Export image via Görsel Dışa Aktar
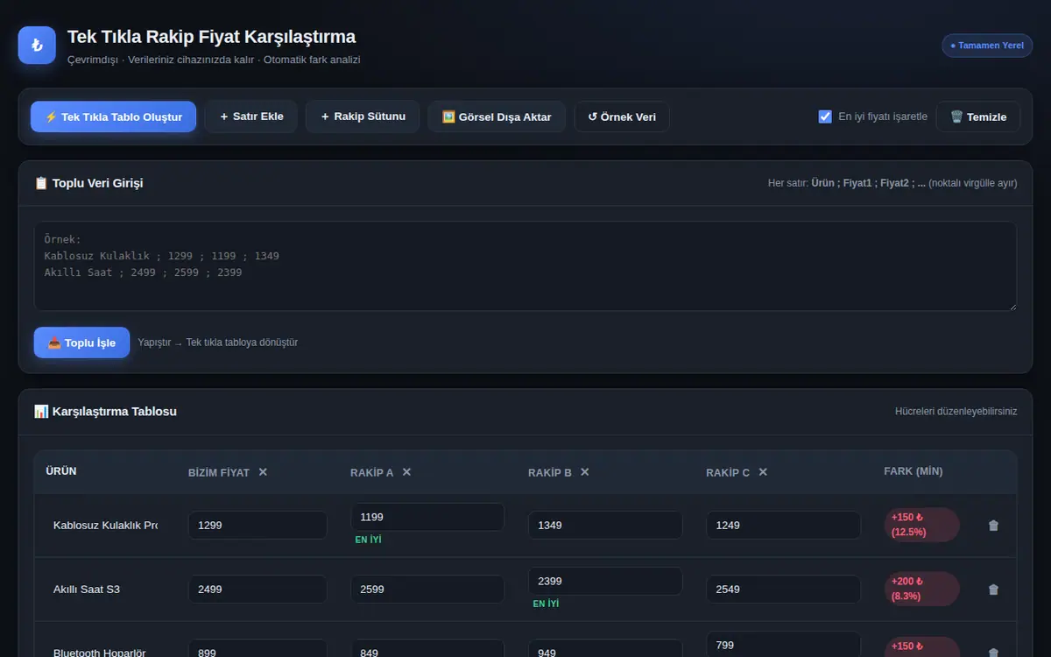Image resolution: width=1051 pixels, height=657 pixels. 497,117
